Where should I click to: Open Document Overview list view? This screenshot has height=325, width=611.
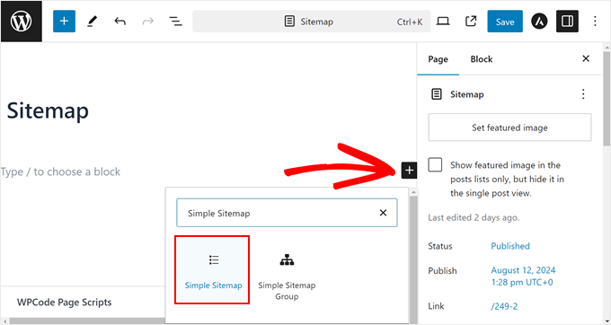click(x=176, y=22)
